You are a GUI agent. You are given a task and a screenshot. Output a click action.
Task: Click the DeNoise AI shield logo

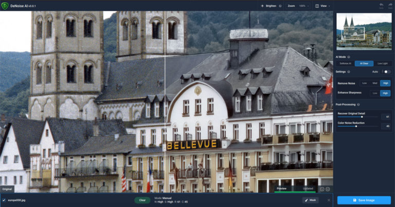[5, 6]
